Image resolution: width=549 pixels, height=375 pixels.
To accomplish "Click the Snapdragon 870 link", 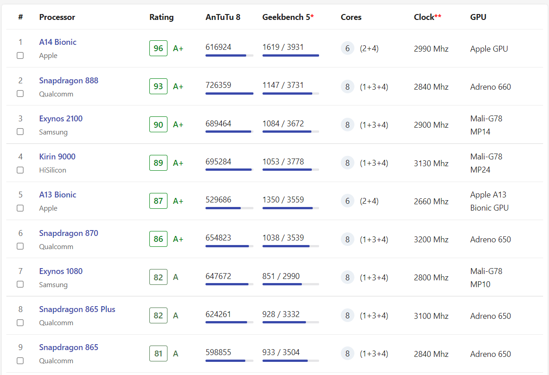I will [x=68, y=233].
